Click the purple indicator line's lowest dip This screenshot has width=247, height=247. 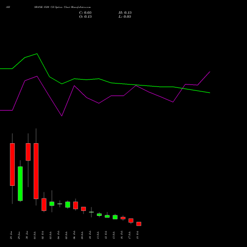tap(62, 116)
